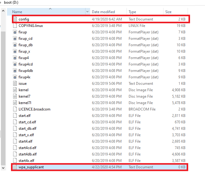Select the issue file name
Image resolution: width=205 pixels, height=172 pixels.
[x=23, y=84]
